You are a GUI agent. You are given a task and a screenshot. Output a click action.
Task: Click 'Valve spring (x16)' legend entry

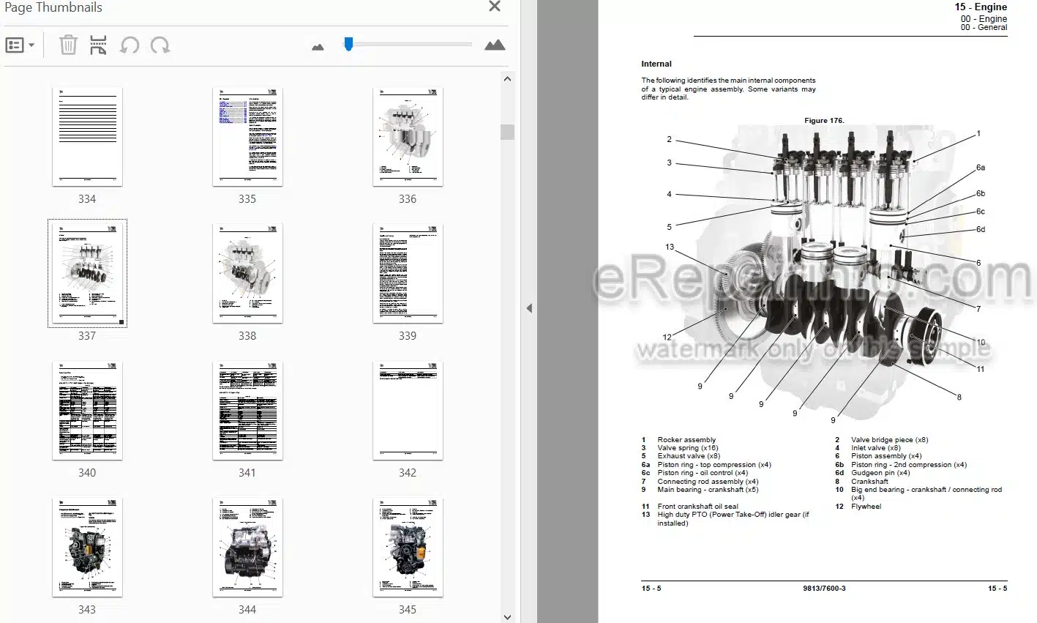point(688,448)
